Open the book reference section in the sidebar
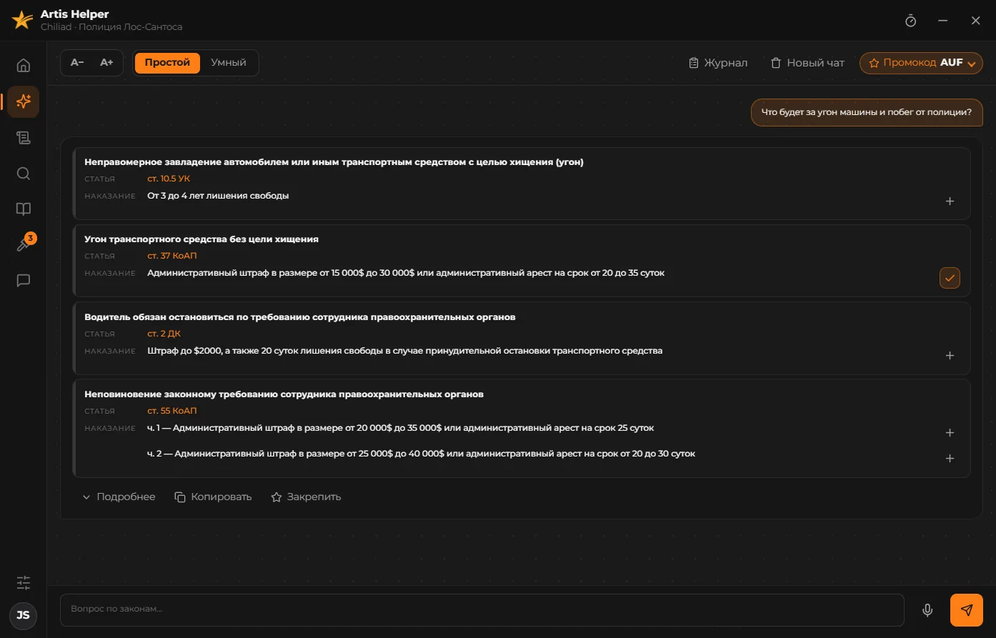996x638 pixels. [x=24, y=209]
